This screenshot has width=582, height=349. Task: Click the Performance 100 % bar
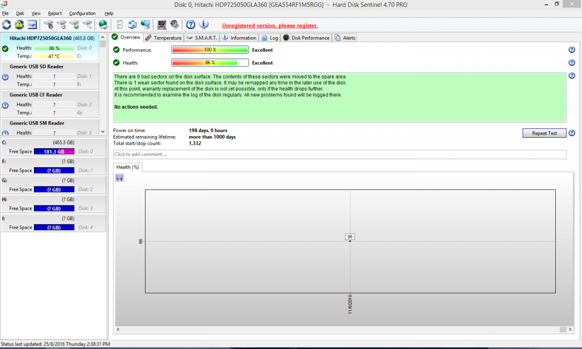click(210, 50)
